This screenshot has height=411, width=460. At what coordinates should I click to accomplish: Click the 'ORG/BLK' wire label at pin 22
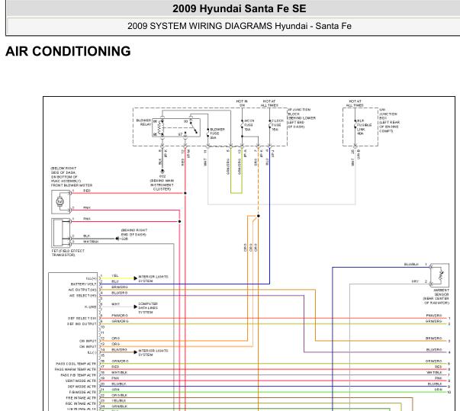120,396
